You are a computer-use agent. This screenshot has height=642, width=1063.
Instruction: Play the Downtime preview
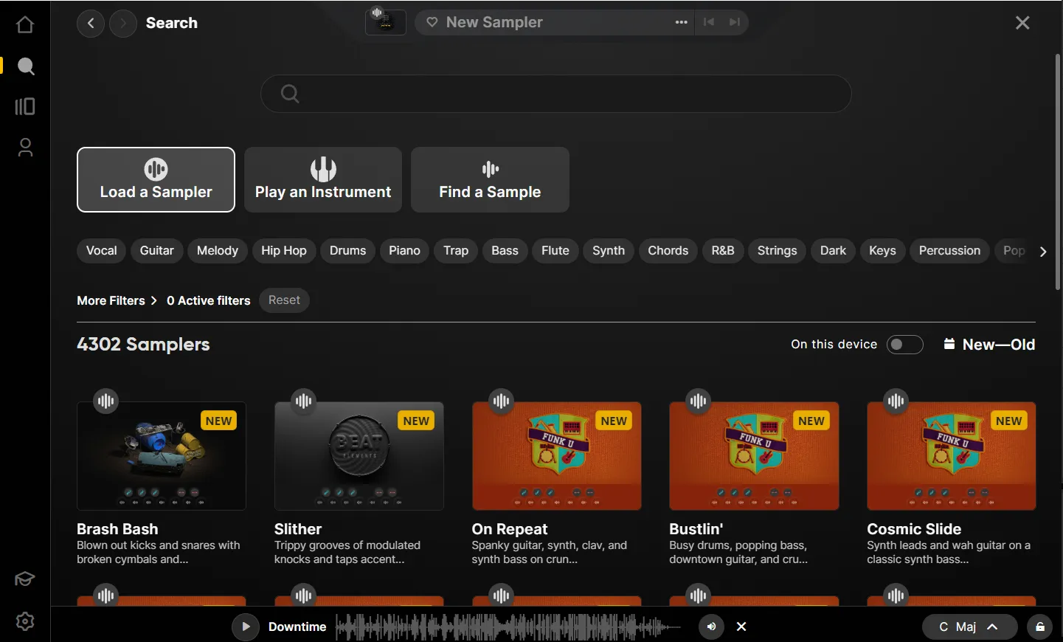point(246,627)
